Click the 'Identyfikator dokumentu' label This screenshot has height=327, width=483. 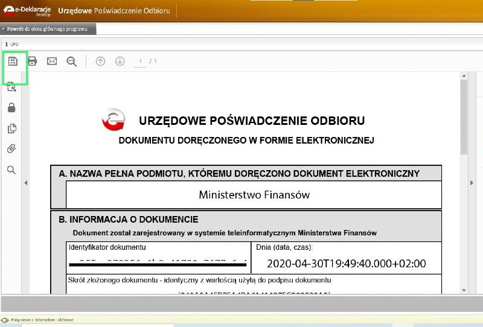tap(107, 247)
